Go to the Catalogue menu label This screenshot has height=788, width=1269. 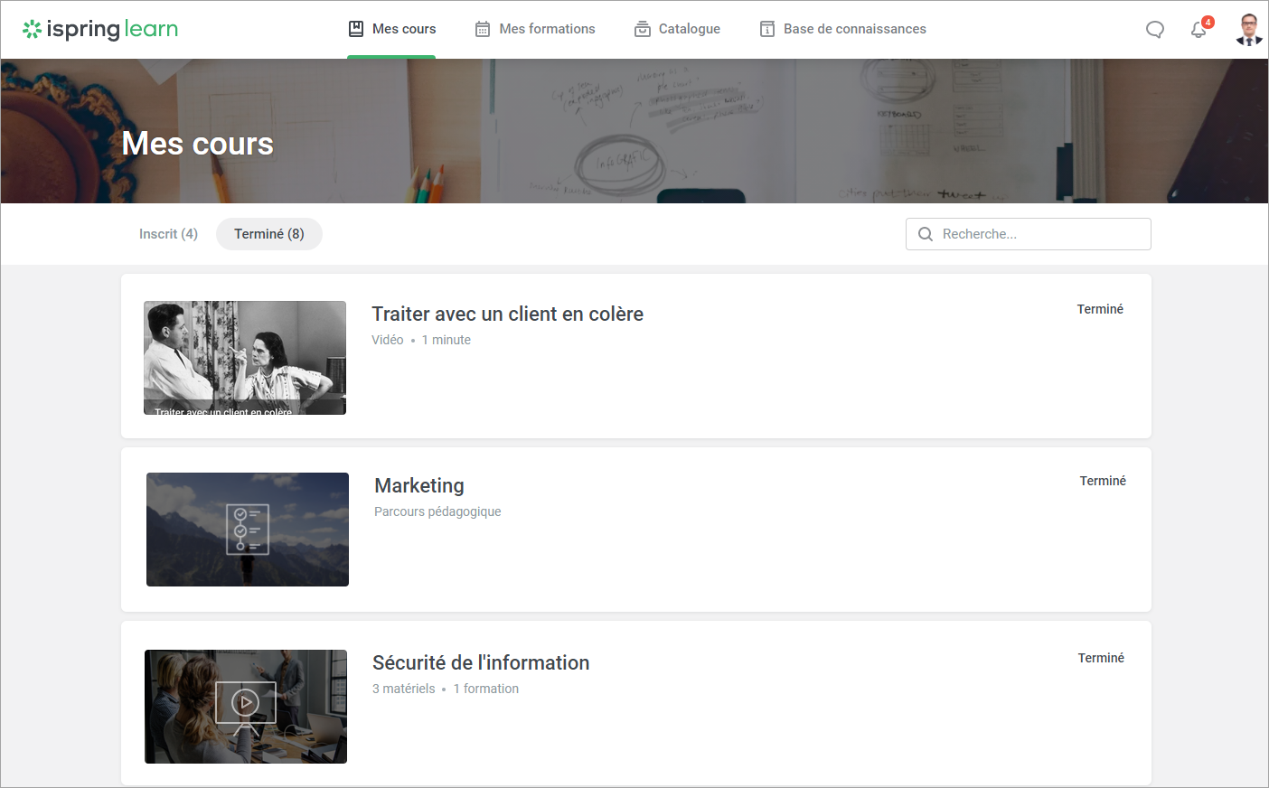coord(689,29)
